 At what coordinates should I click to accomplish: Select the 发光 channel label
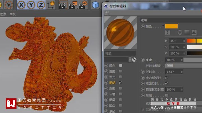coord(112,77)
